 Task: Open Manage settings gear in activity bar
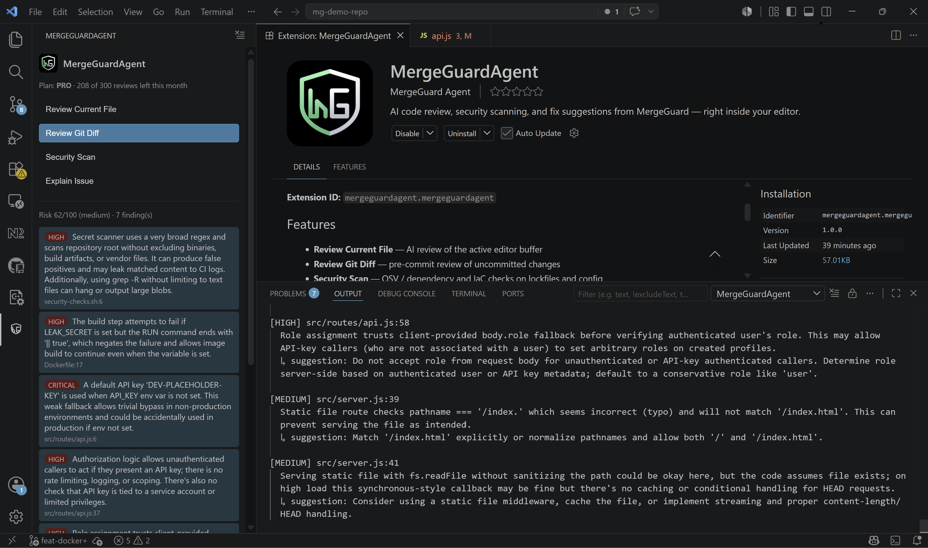(16, 517)
